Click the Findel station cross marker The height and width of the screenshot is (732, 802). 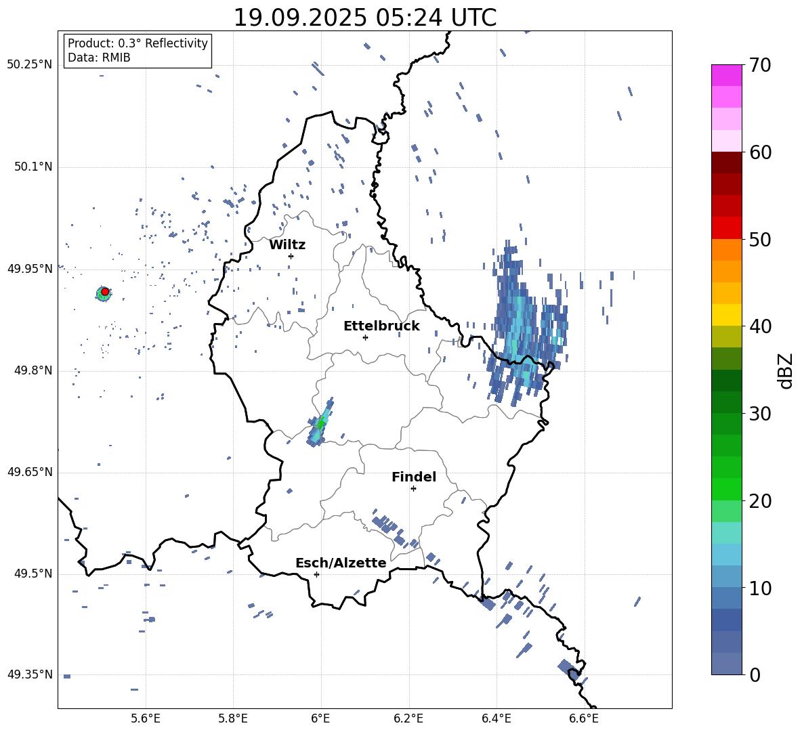click(x=413, y=489)
